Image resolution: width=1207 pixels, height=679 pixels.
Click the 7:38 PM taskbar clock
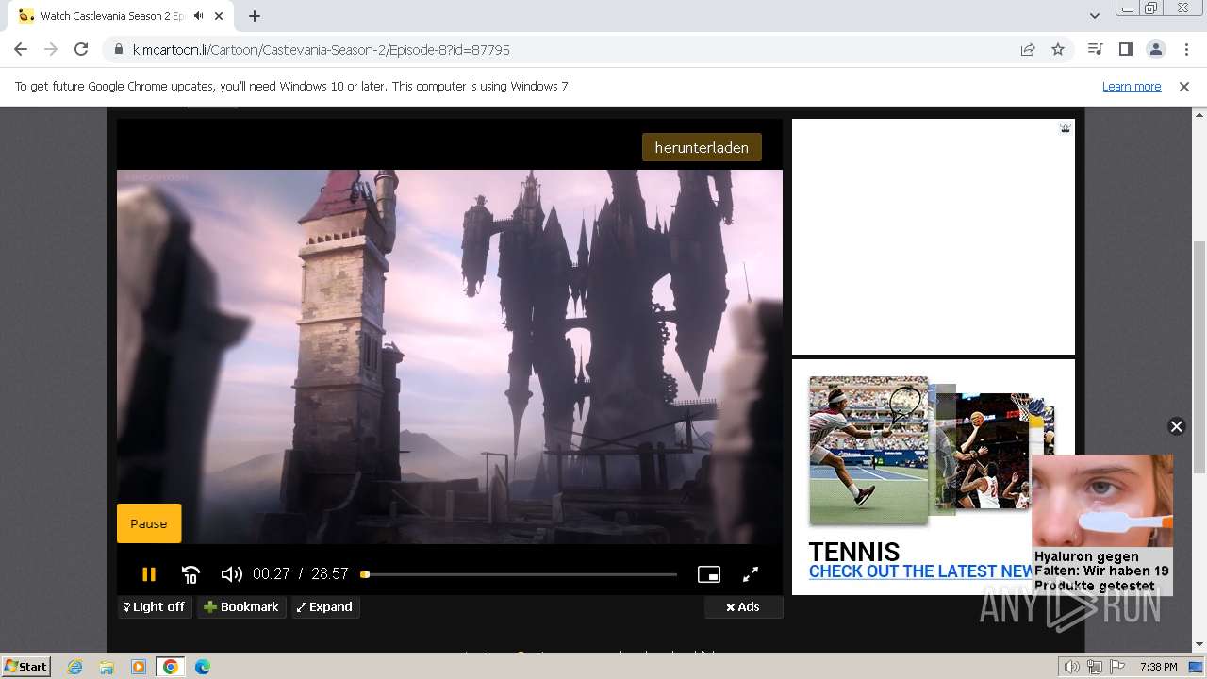pyautogui.click(x=1158, y=667)
